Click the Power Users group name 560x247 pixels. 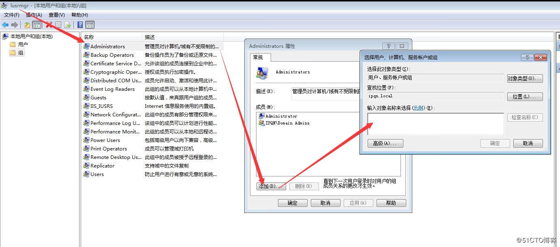click(105, 140)
